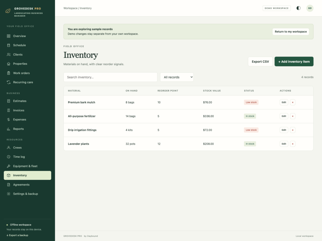This screenshot has width=322, height=241.
Task: Open the Time log page
Action: (x=28, y=157)
